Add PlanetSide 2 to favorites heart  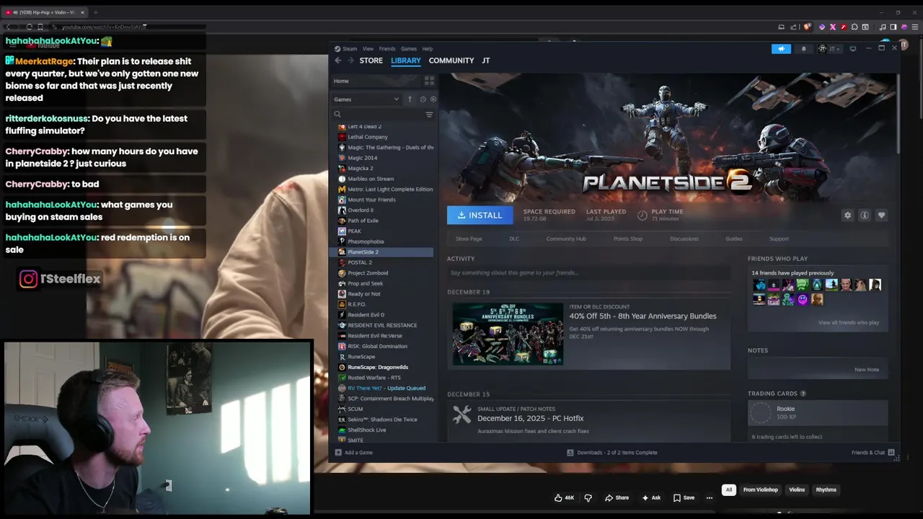[881, 215]
